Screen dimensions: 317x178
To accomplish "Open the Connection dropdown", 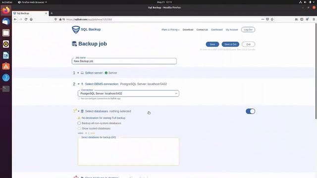I will coord(128,93).
